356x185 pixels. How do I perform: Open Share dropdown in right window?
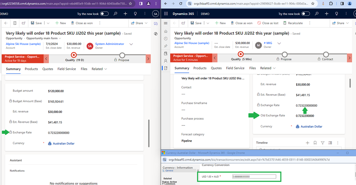click(x=340, y=23)
